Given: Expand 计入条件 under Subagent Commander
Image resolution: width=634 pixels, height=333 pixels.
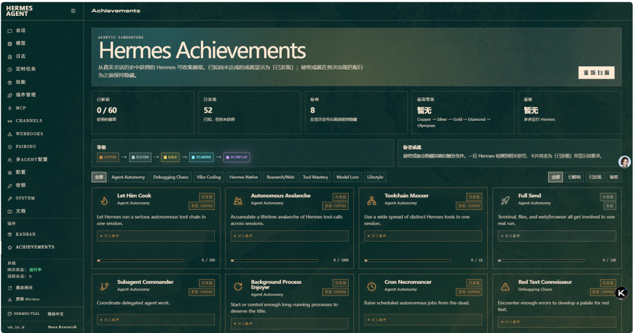Looking at the screenshot, I should [156, 320].
